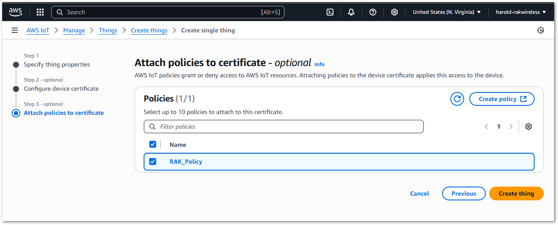
Task: Click the Create policy button
Action: point(502,99)
